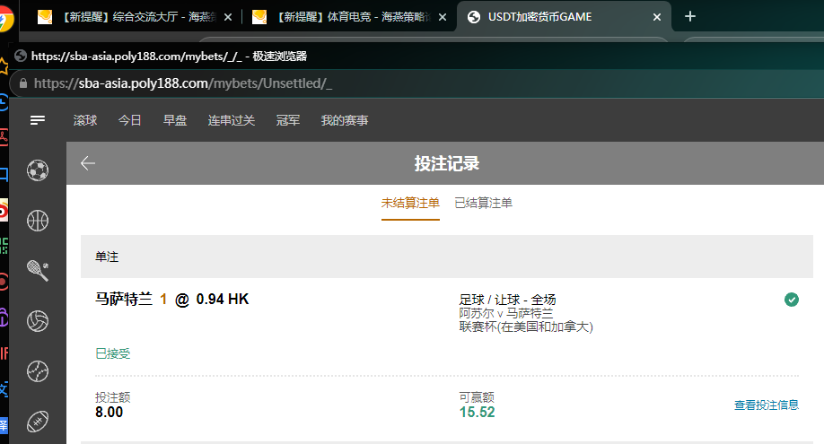Open the 冠军 menu item
Screen dimensions: 824x444
pos(288,121)
